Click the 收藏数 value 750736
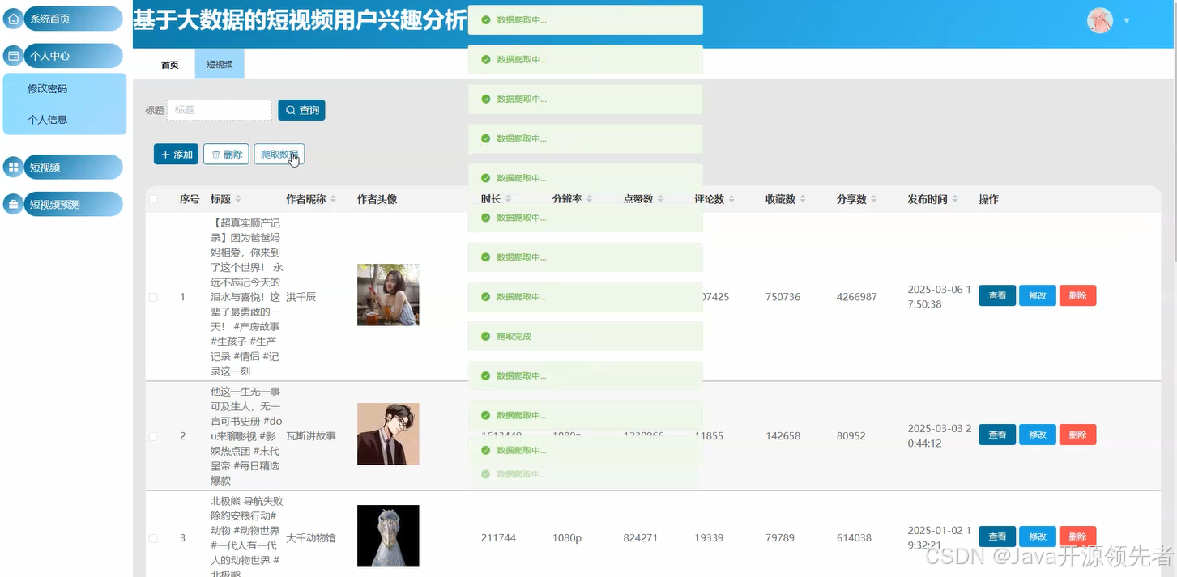1177x577 pixels. tap(783, 297)
